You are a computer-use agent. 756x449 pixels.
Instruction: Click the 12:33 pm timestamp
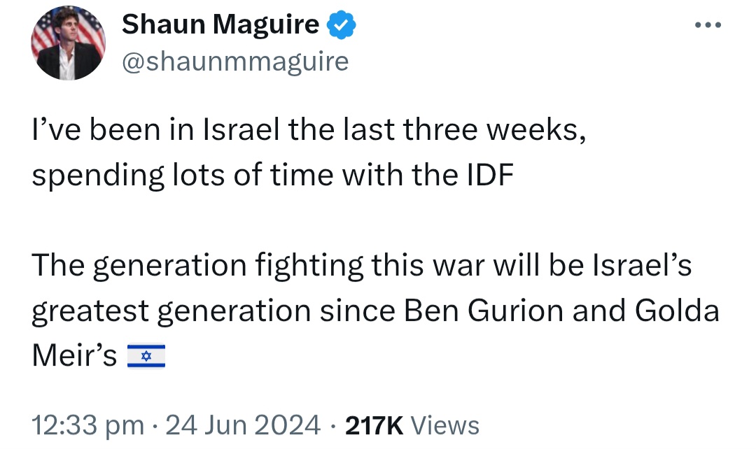tap(87, 425)
